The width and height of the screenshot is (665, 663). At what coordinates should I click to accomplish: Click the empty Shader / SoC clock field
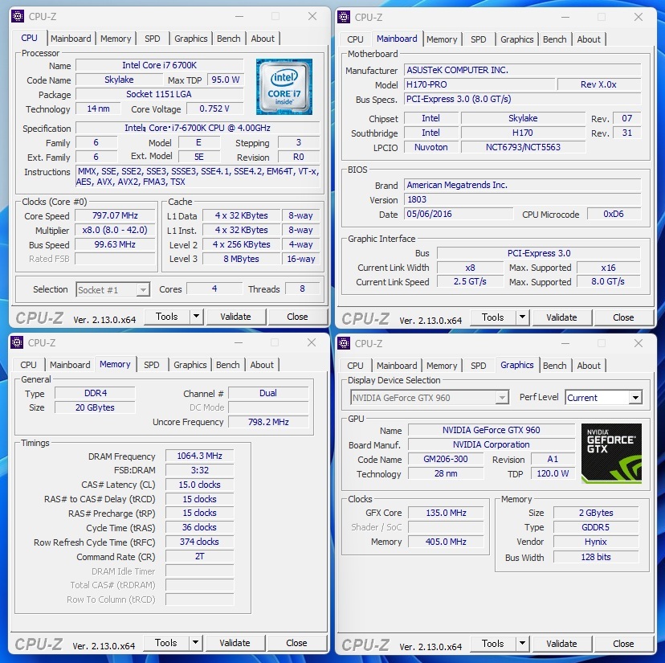(x=446, y=526)
